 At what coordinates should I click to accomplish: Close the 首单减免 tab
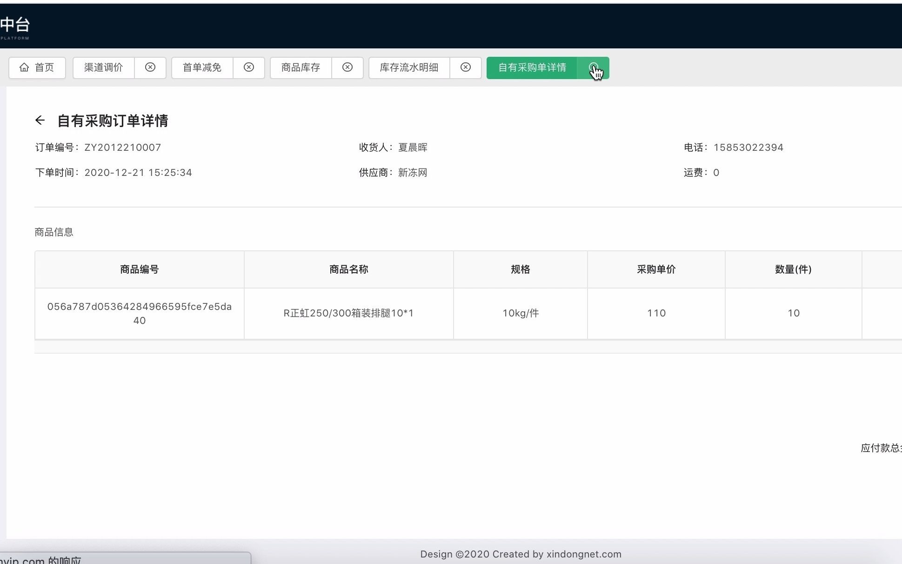pyautogui.click(x=249, y=67)
